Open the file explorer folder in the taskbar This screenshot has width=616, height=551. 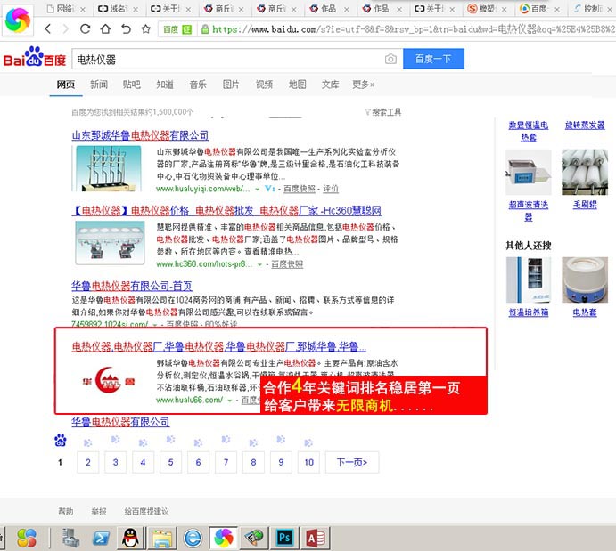[162, 538]
